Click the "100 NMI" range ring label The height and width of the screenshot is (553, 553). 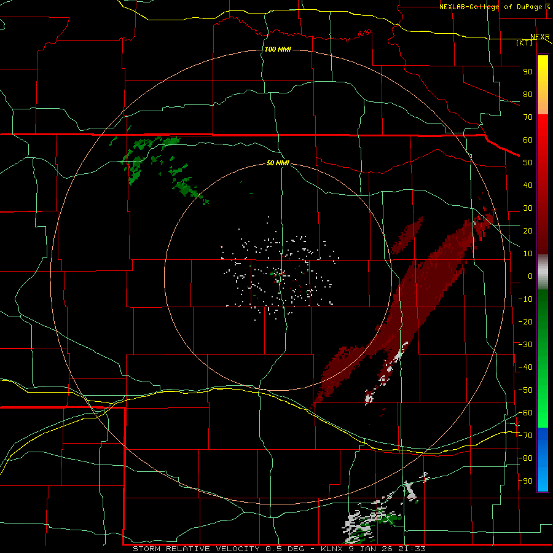(x=278, y=49)
